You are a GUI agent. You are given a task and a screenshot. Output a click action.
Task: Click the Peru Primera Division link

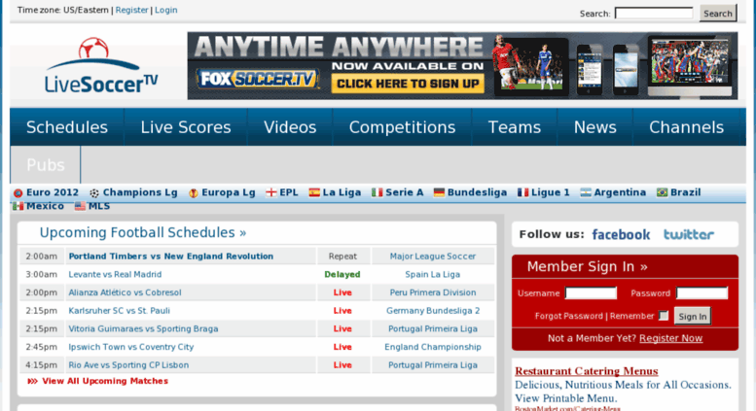click(432, 292)
